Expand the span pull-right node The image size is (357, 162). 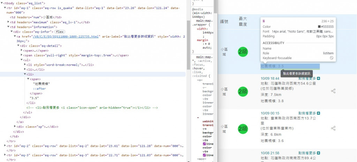click(21, 55)
